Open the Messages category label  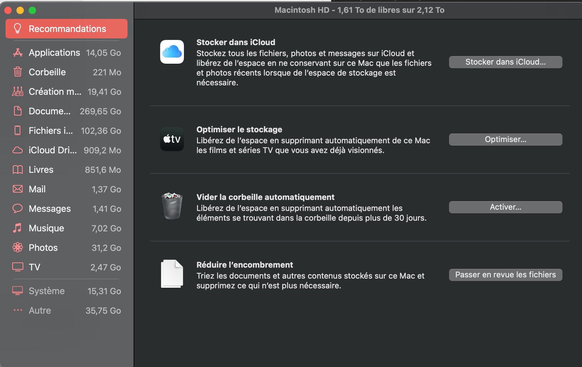tap(50, 209)
